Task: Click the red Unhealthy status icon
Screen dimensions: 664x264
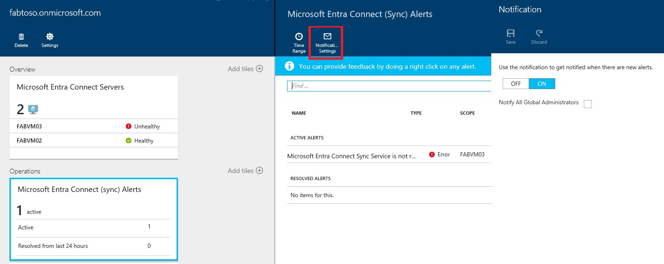Action: (129, 127)
